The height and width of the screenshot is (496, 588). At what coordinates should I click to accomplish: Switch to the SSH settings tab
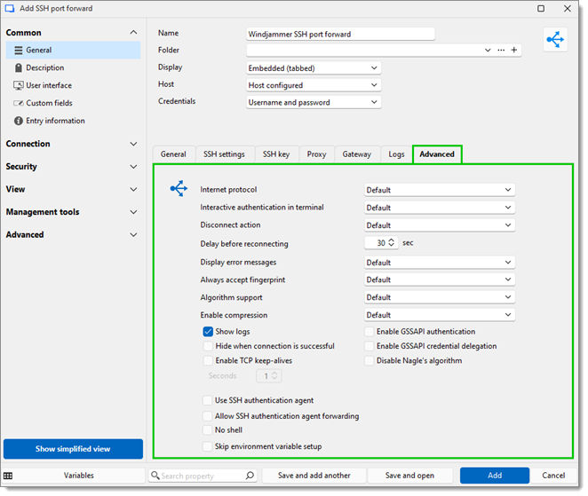click(224, 154)
